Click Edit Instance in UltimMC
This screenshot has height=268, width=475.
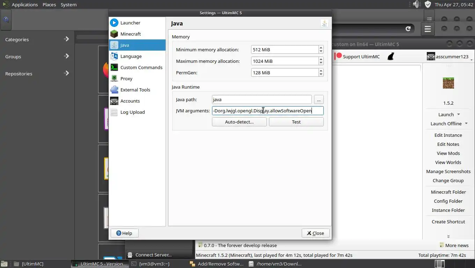point(448,135)
